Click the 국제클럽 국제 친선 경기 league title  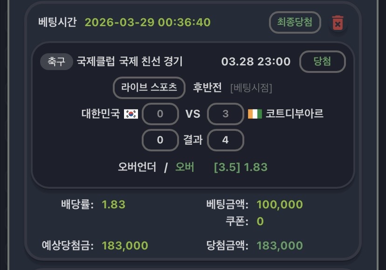pos(130,62)
